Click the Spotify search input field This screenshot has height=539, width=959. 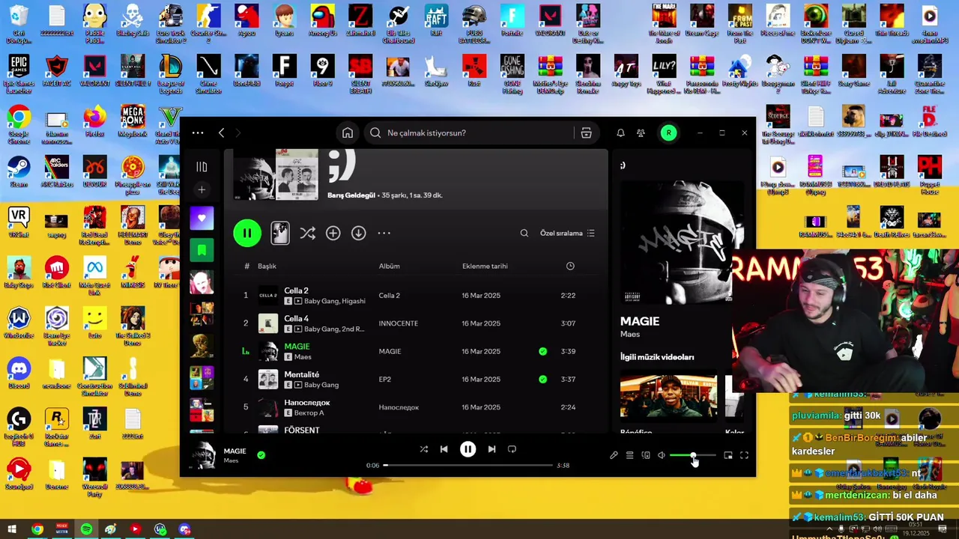click(x=479, y=133)
